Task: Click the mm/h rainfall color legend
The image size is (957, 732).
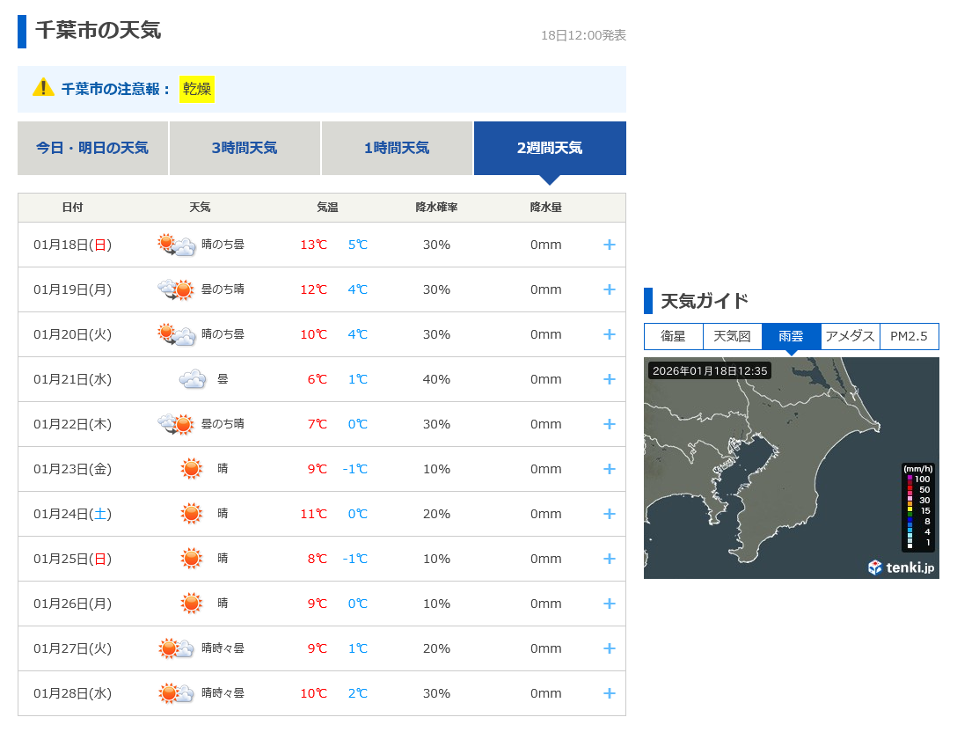Action: pos(918,506)
